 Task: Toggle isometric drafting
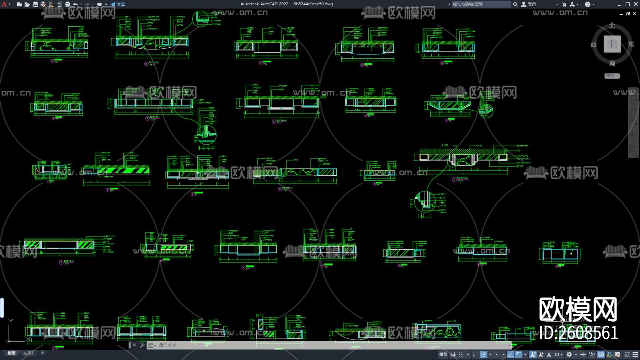497,355
